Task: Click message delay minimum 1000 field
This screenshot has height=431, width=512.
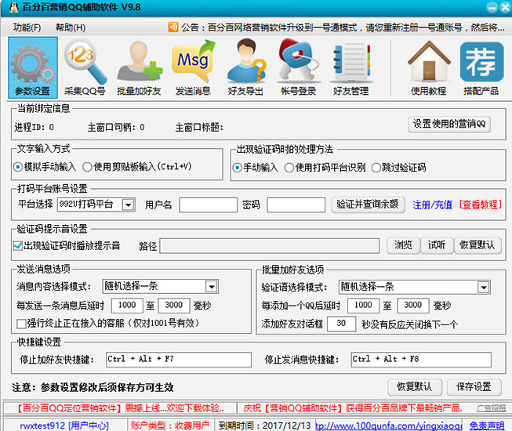Action: tap(127, 306)
